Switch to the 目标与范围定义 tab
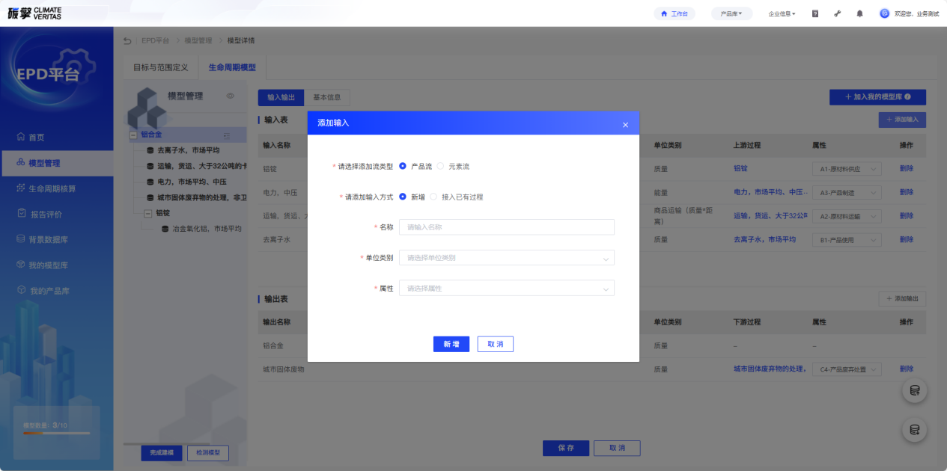The height and width of the screenshot is (471, 947). pyautogui.click(x=161, y=67)
